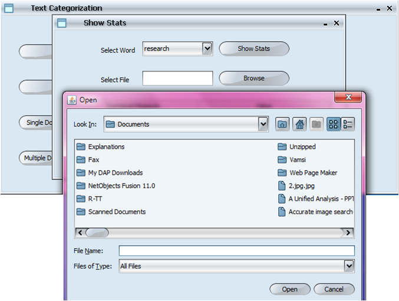
Task: Click the File Name input field
Action: tap(237, 251)
